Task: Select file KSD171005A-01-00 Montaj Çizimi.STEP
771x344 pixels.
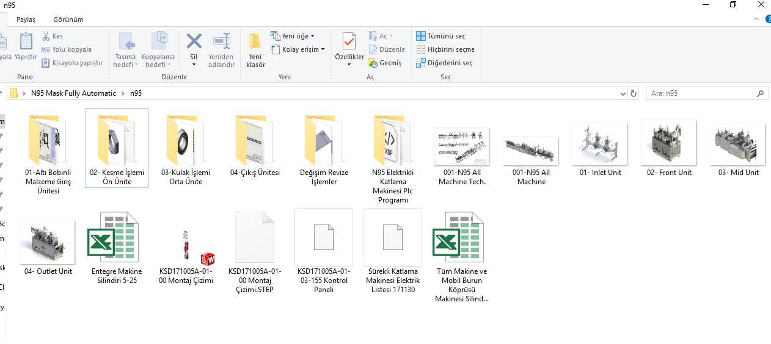Action: pos(255,251)
